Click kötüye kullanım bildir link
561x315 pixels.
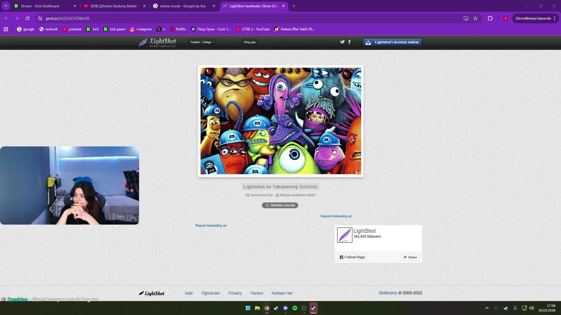[x=295, y=195]
